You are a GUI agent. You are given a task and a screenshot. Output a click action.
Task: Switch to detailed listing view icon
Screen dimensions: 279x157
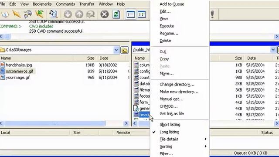click(x=142, y=14)
